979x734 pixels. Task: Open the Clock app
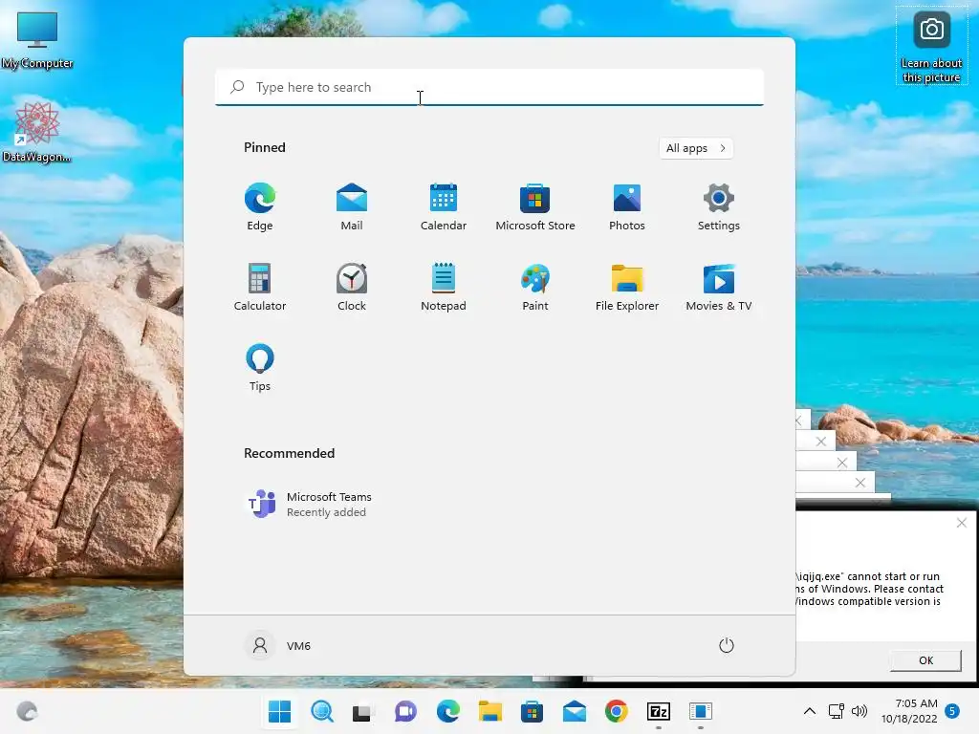point(352,287)
